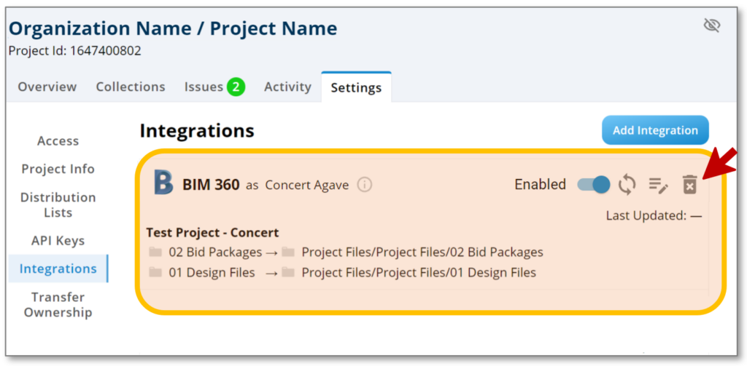Click the source 01 Design Files folder icon
747x366 pixels.
coord(155,273)
